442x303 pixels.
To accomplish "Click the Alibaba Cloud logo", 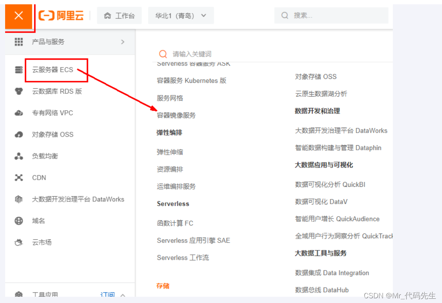I will [61, 15].
